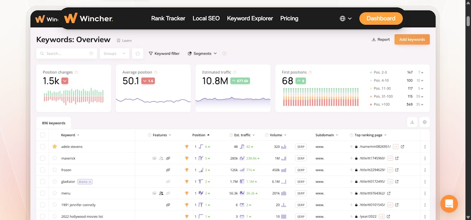Click the help icon next to Segments

pyautogui.click(x=224, y=54)
